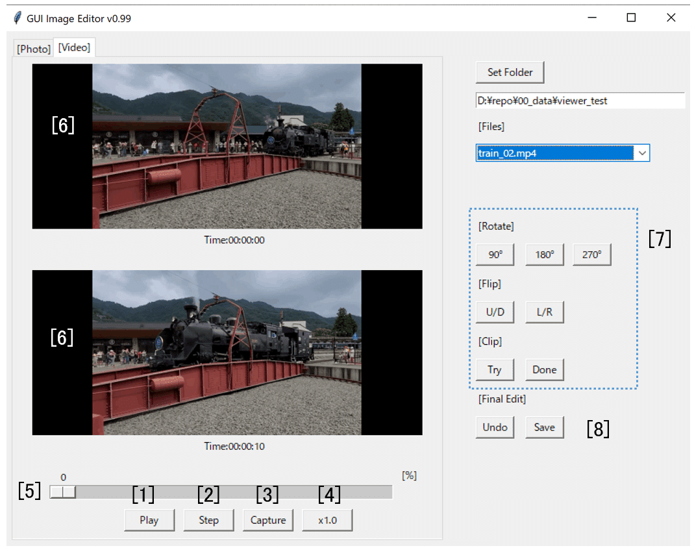The width and height of the screenshot is (694, 548).
Task: Focus the folder path input field
Action: coord(580,101)
